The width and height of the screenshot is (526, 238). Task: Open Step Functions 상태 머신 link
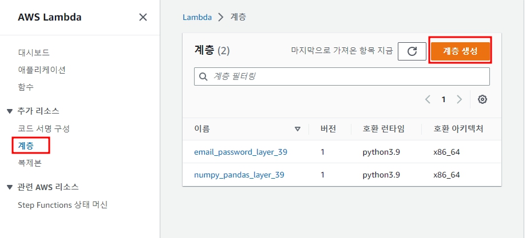pos(63,204)
